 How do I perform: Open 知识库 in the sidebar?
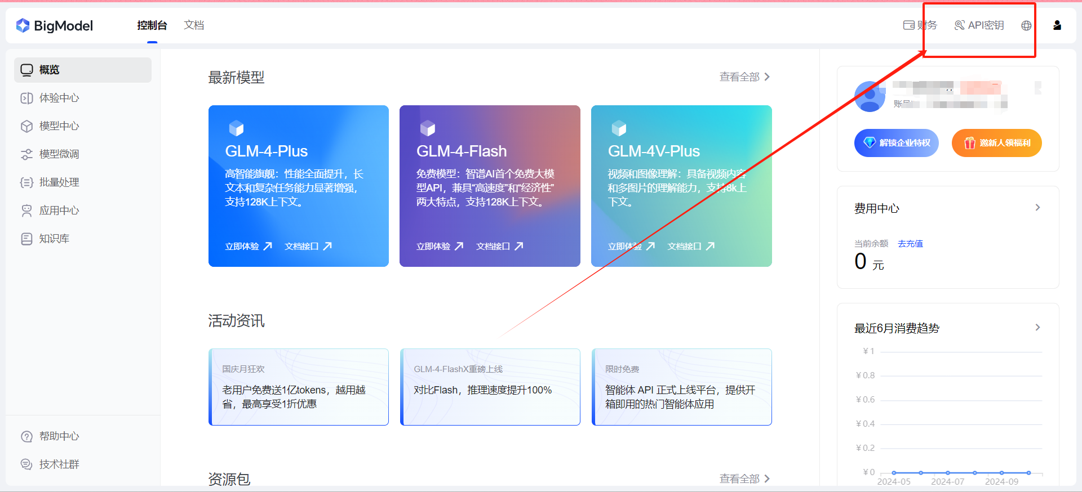pos(83,239)
